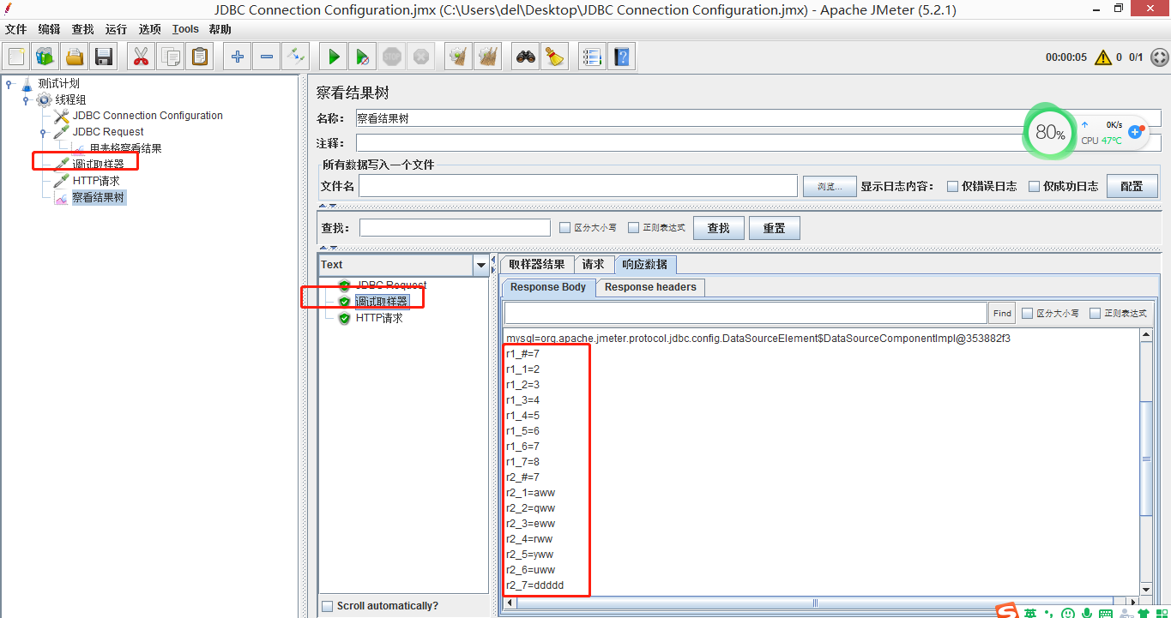Select 调试取样器 in the results list
The image size is (1171, 618).
pyautogui.click(x=382, y=301)
